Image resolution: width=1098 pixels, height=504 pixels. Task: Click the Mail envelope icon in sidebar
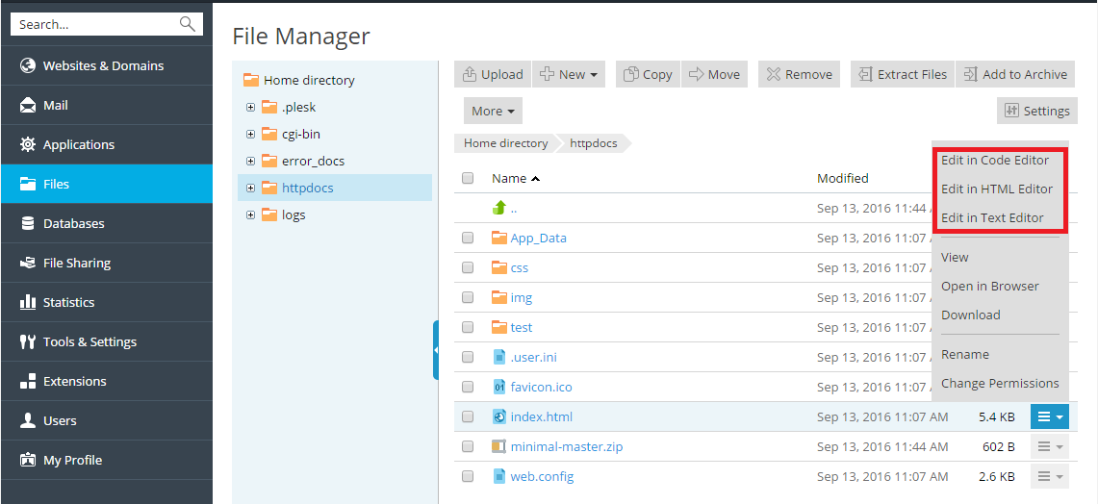click(28, 106)
